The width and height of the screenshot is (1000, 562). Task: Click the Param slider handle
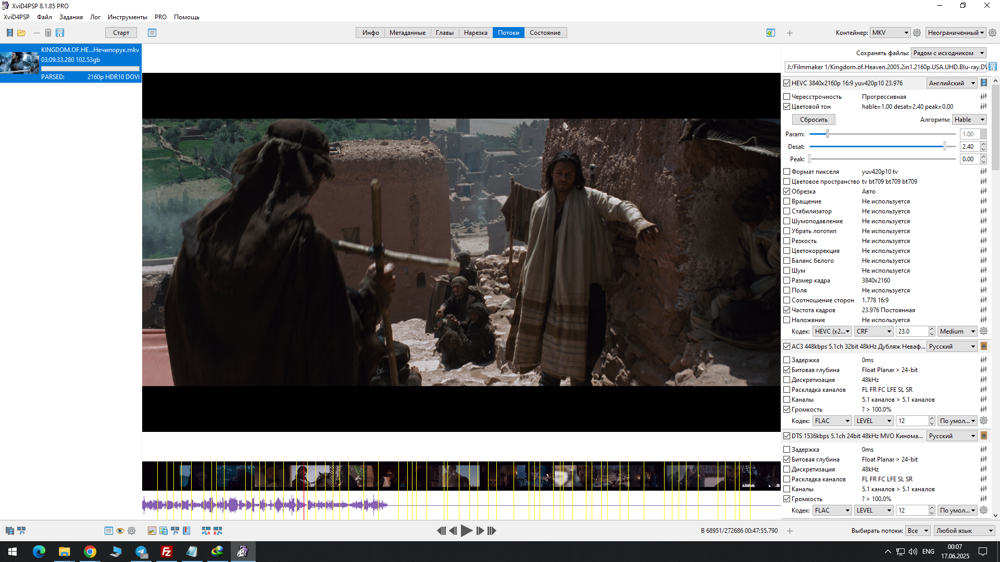pyautogui.click(x=827, y=134)
